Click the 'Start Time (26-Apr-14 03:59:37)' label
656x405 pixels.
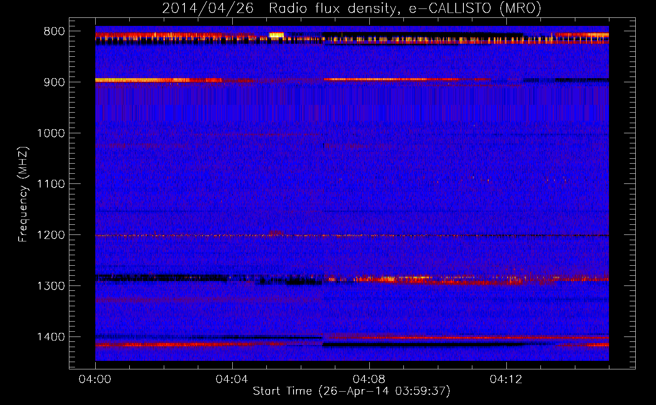352,391
